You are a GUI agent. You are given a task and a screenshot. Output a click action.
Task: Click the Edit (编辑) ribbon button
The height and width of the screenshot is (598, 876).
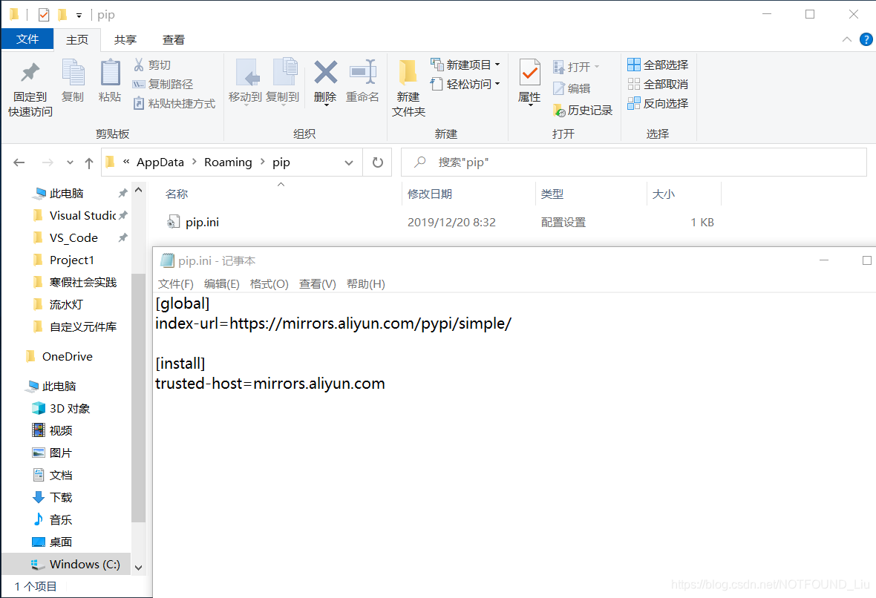(x=572, y=88)
